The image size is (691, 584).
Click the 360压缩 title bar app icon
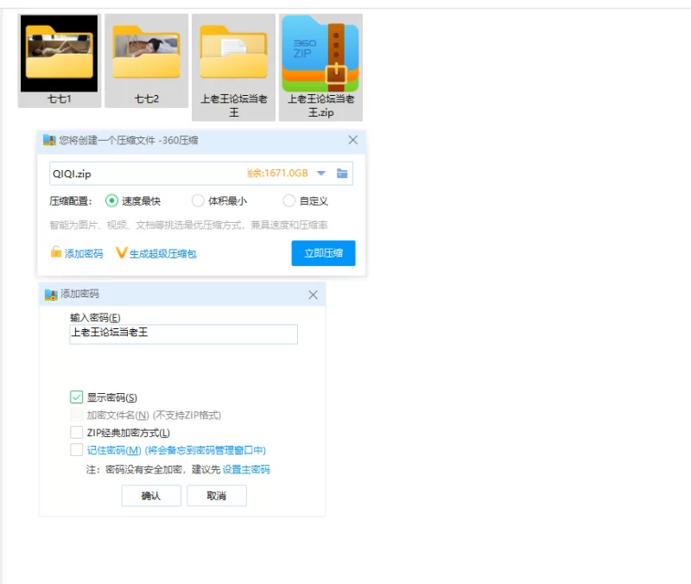[49, 140]
